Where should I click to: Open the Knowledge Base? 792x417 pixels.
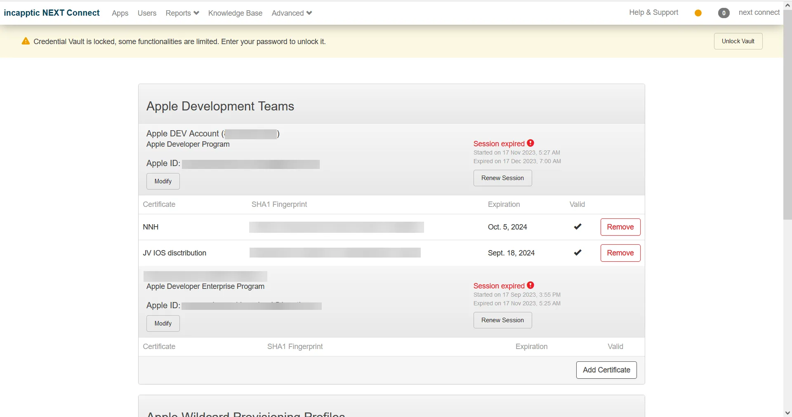point(235,13)
